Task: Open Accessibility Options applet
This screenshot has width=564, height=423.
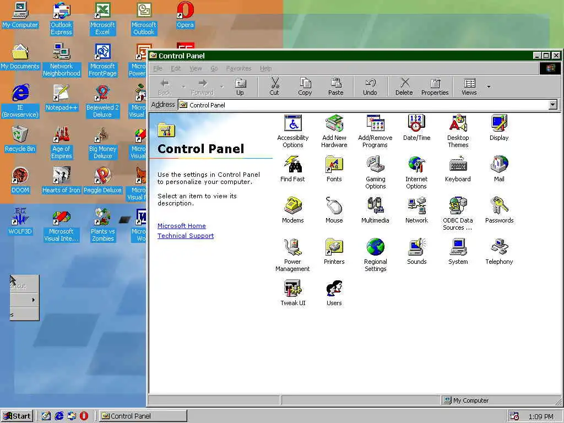Action: 293,131
